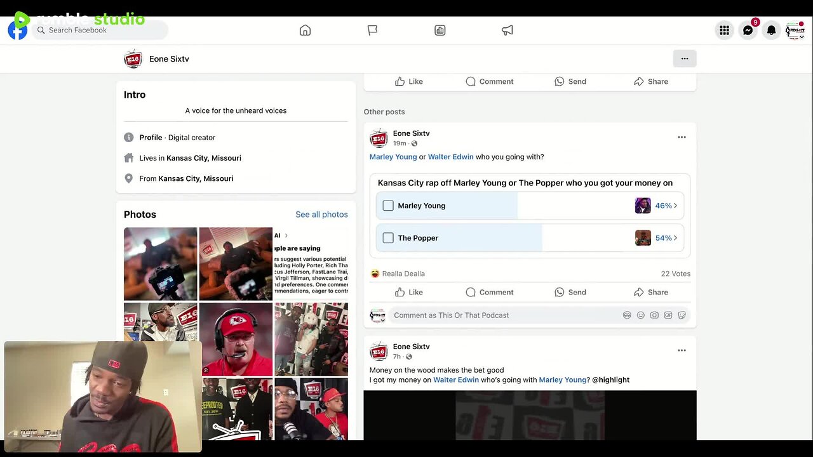The height and width of the screenshot is (457, 813).
Task: Check the Marley Young poll option
Action: point(388,206)
